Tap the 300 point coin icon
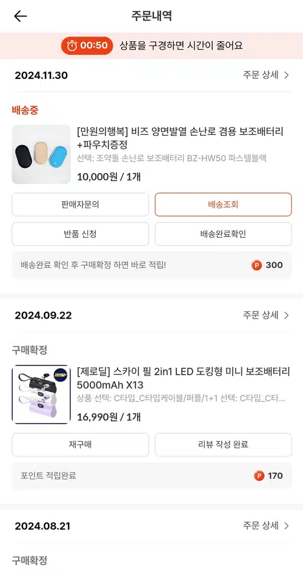The image size is (303, 576). (x=257, y=265)
